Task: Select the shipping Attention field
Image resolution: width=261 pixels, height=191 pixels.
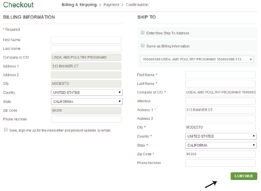Action: pyautogui.click(x=220, y=101)
